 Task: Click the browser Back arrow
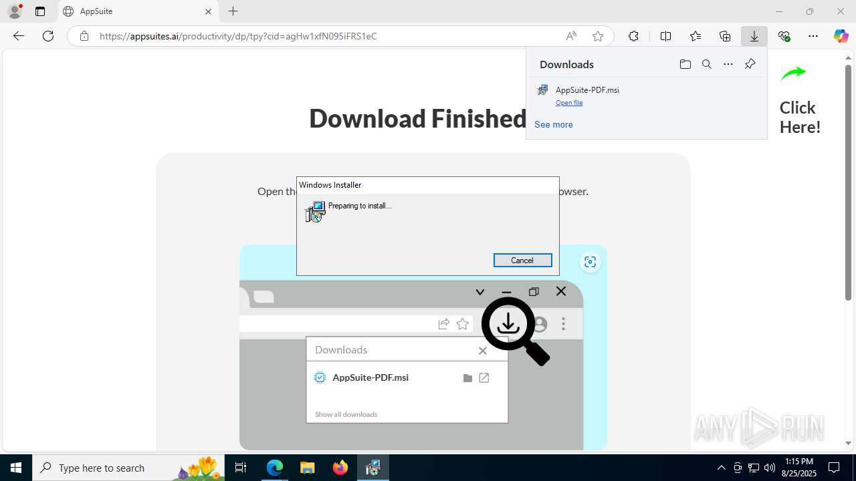pos(19,36)
